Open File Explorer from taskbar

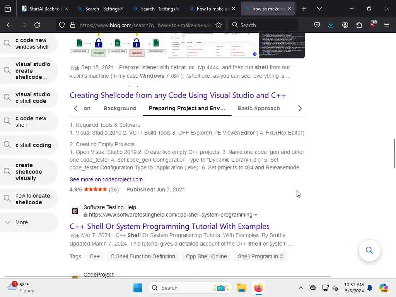pyautogui.click(x=241, y=288)
